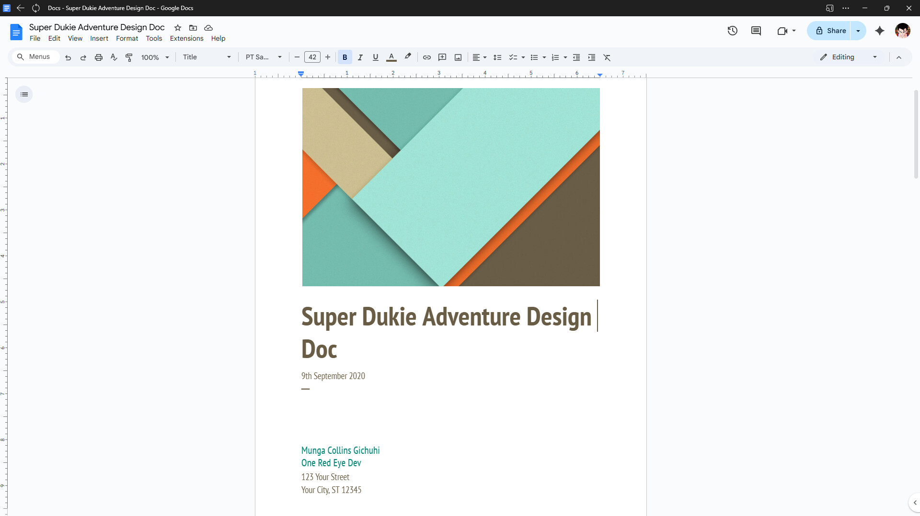
Task: Insert a link using toolbar icon
Action: pos(426,57)
